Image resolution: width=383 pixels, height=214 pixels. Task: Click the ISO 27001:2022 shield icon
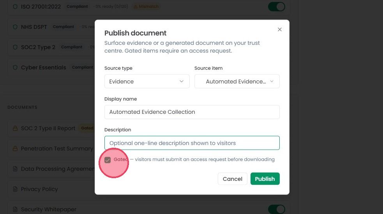tap(15, 7)
